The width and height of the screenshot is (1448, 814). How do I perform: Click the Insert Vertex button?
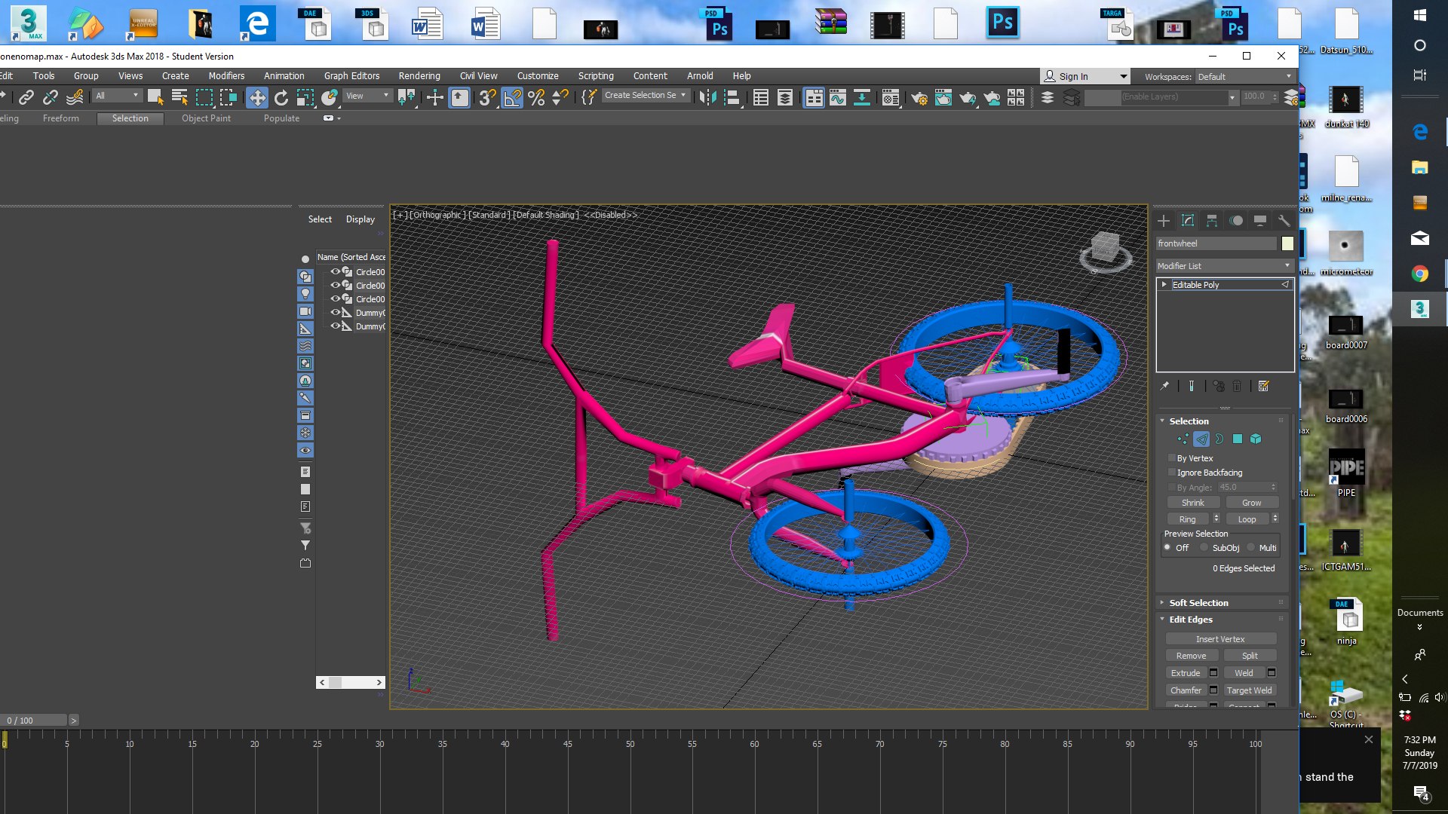point(1220,639)
